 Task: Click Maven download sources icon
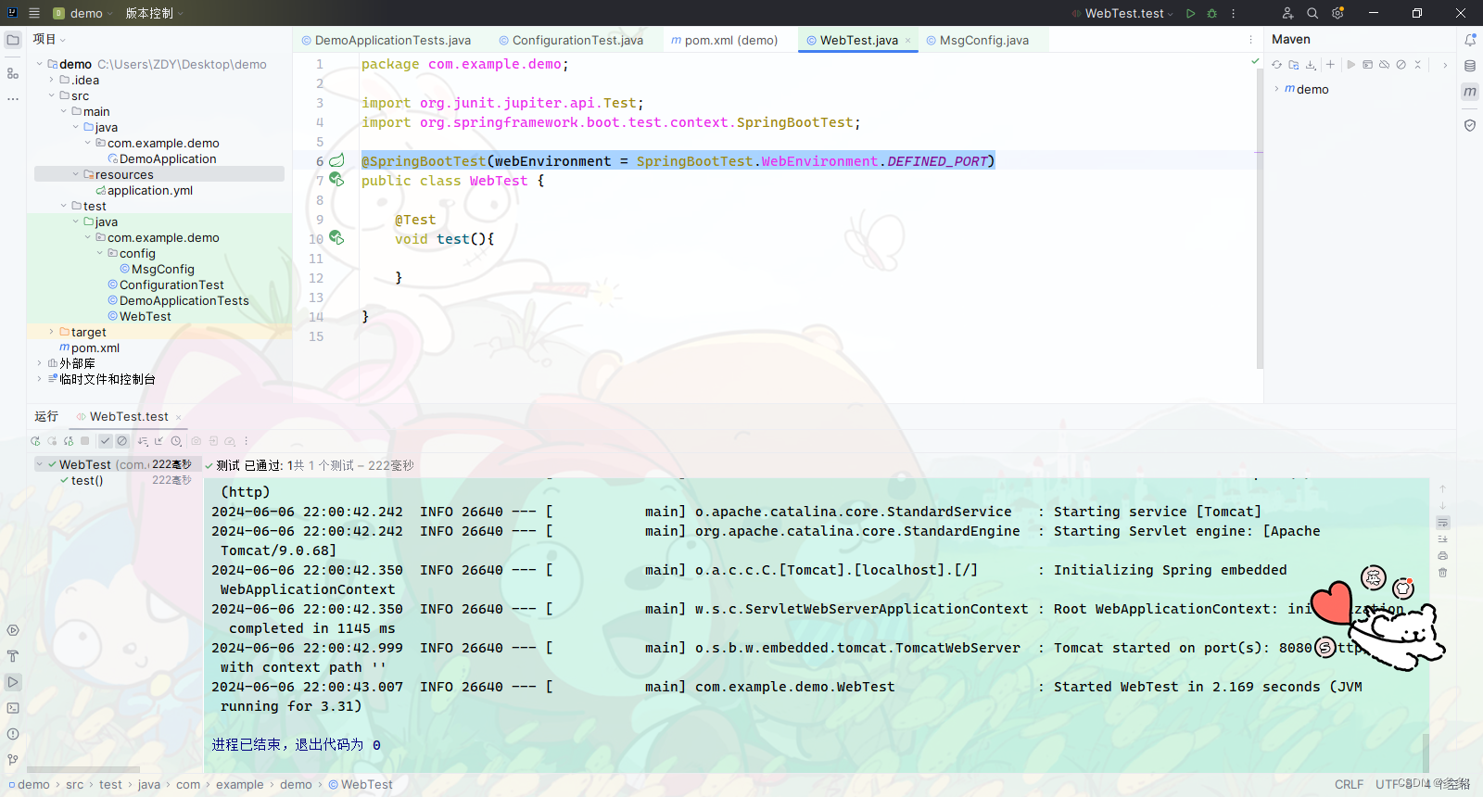point(1311,65)
